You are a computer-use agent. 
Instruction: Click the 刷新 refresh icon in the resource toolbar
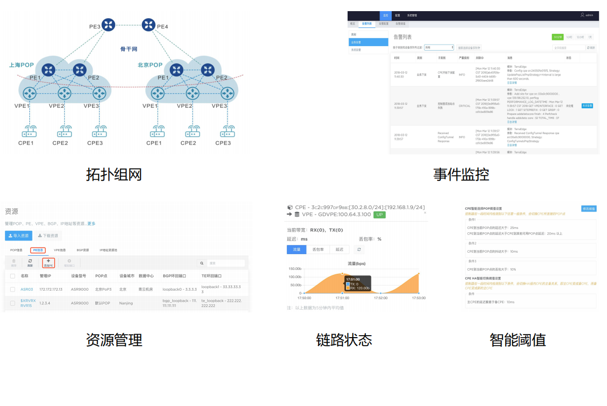pos(29,260)
